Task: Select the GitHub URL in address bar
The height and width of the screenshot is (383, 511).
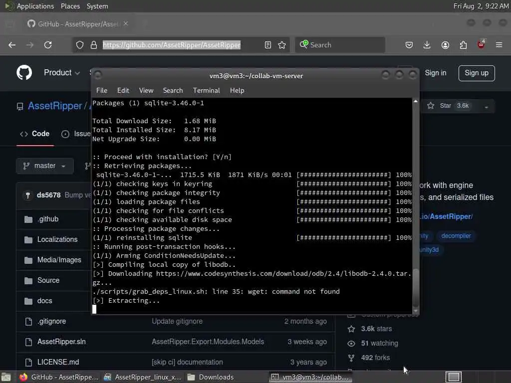Action: [172, 45]
